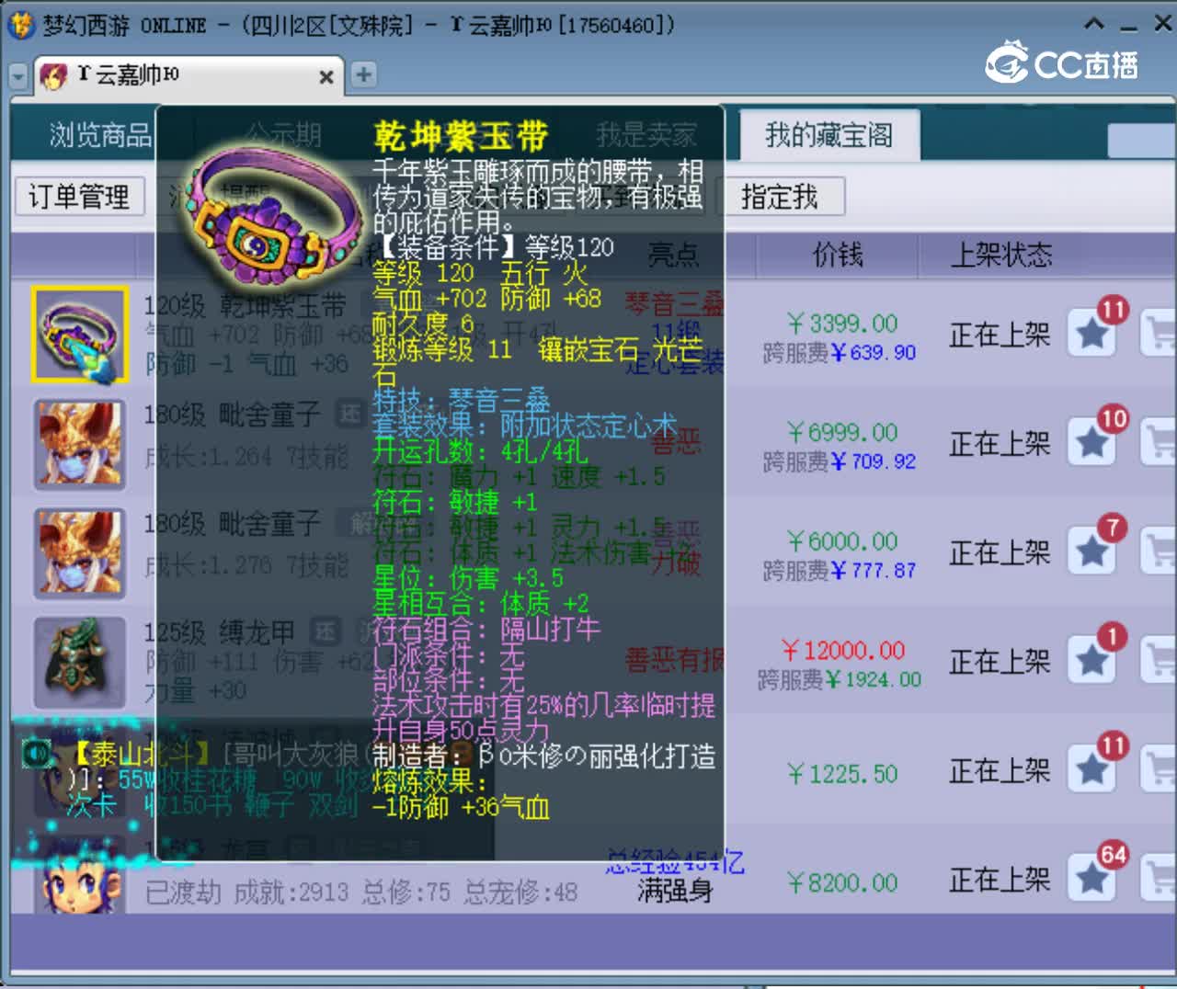Cart icon in the ¥6000.00 row
Screen dimensions: 1177x989
(1159, 551)
